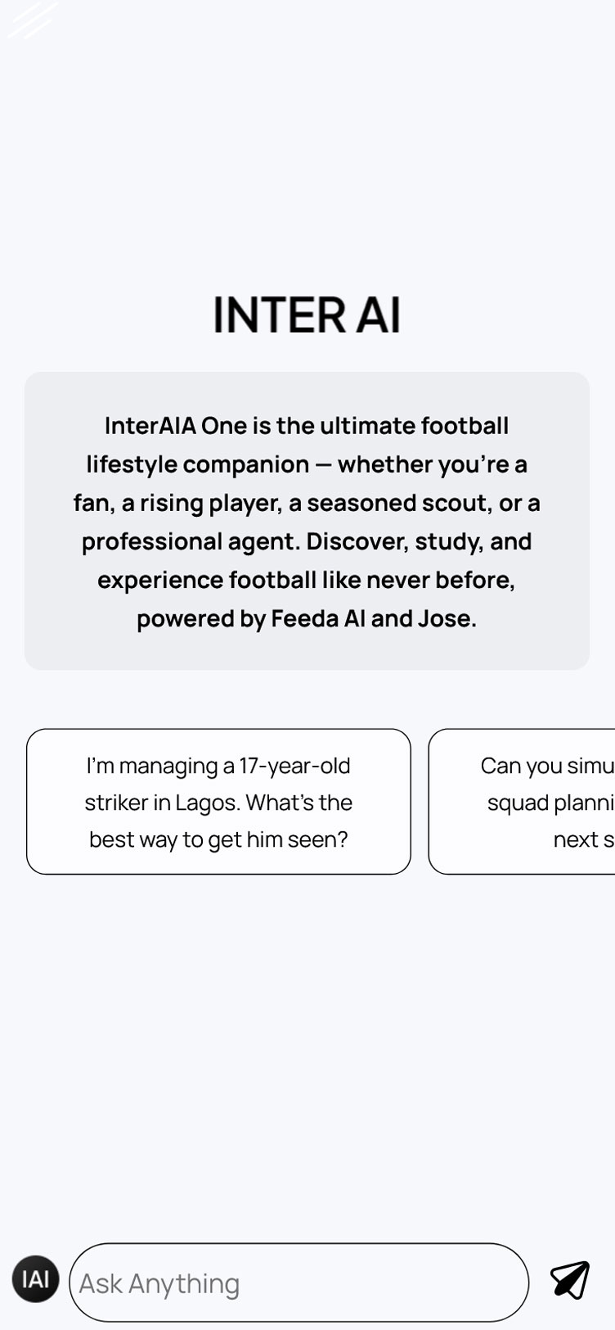The image size is (615, 1330).
Task: Click the round IAI avatar icon
Action: tap(35, 1278)
